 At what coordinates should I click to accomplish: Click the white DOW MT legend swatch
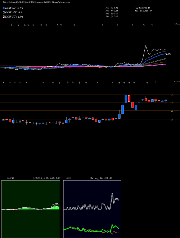coord(4,13)
